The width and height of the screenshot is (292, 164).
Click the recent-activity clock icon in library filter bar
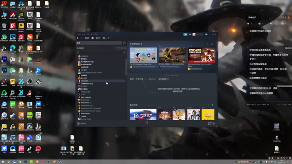coord(122,48)
